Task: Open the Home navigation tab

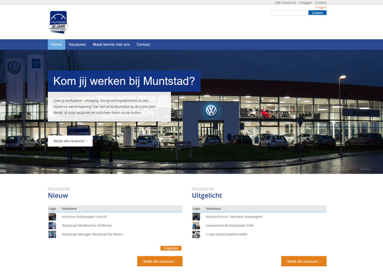Action: 56,44
